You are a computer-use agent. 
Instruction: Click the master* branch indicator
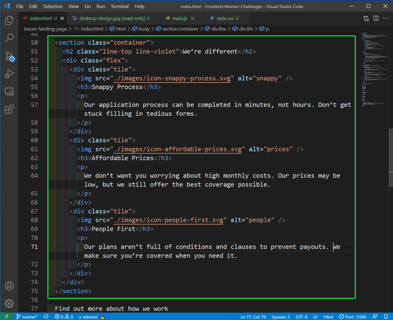27,317
